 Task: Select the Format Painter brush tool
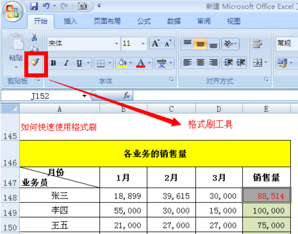pyautogui.click(x=35, y=63)
